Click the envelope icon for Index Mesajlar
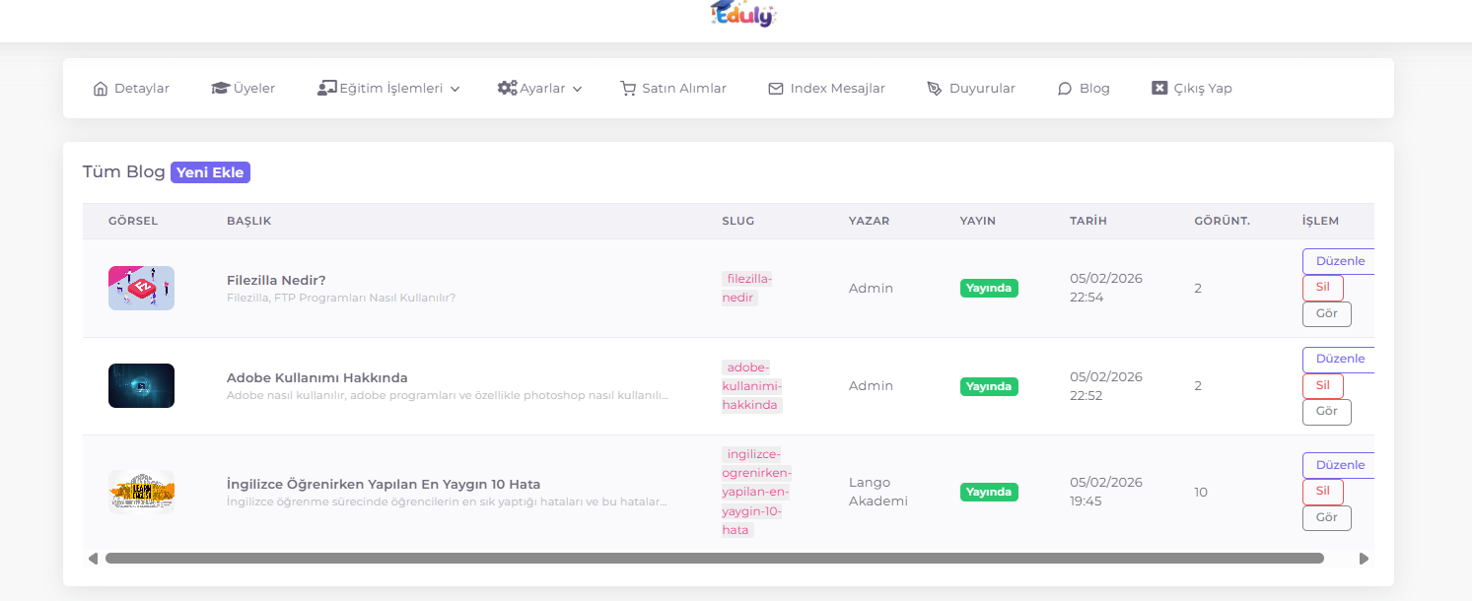 click(x=776, y=89)
